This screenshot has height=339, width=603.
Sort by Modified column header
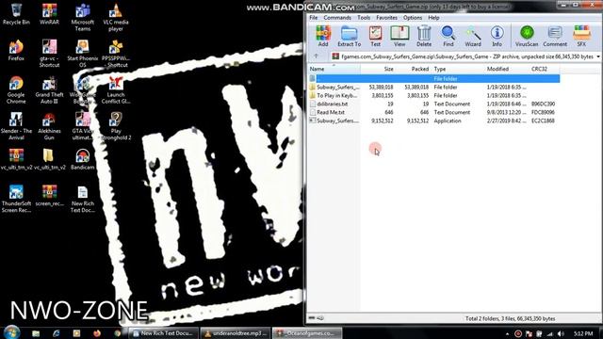(507, 69)
